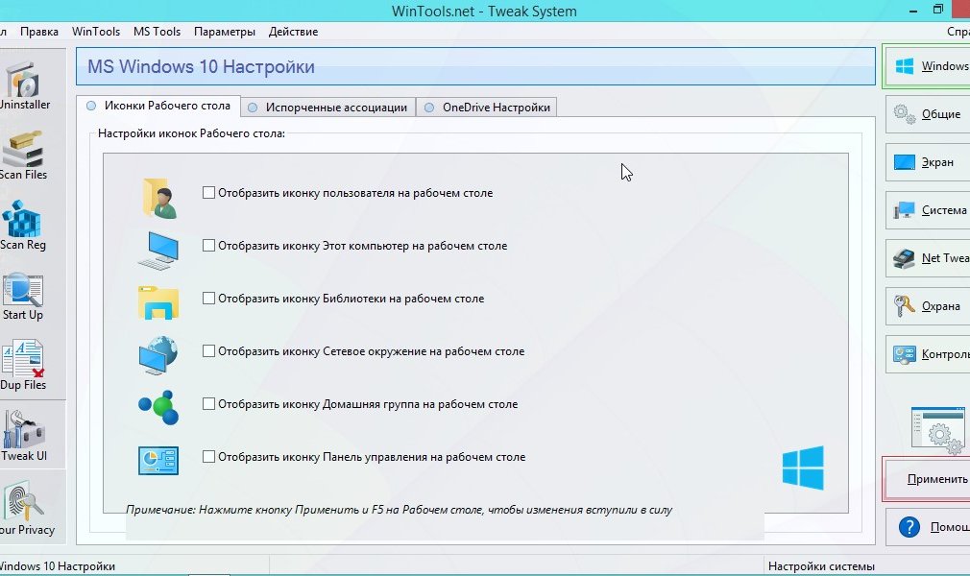Click the Применить button
Image resolution: width=970 pixels, height=576 pixels.
(x=928, y=479)
